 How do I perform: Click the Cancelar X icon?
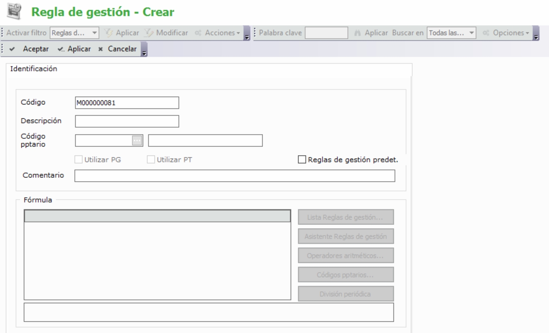[x=100, y=49]
